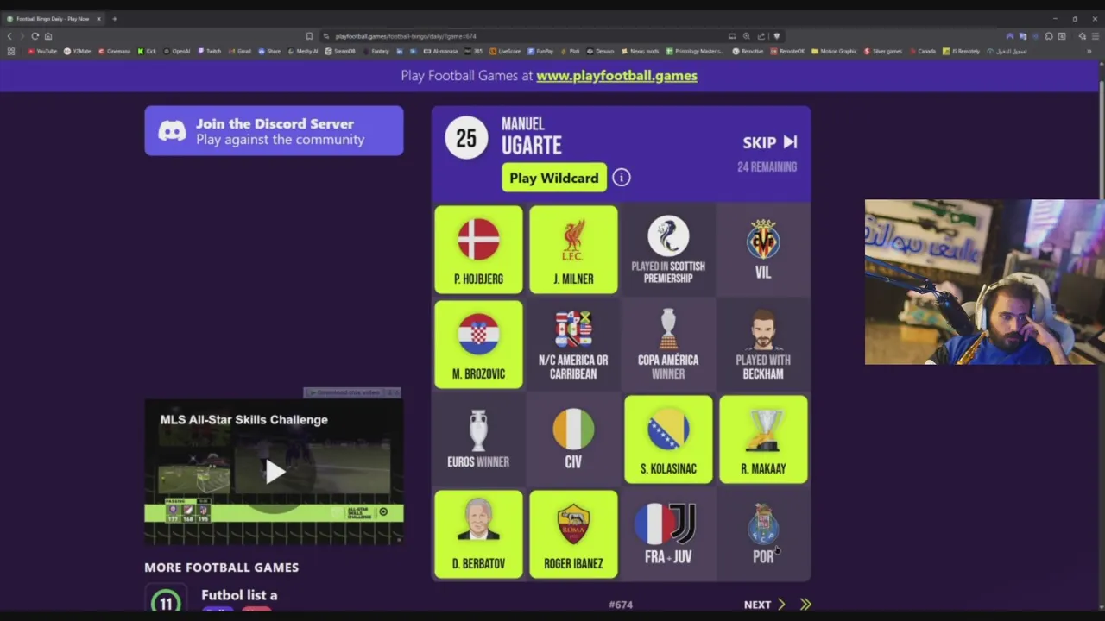Click the filled Roger Ibanez Roma tile
The width and height of the screenshot is (1105, 621).
(x=573, y=535)
